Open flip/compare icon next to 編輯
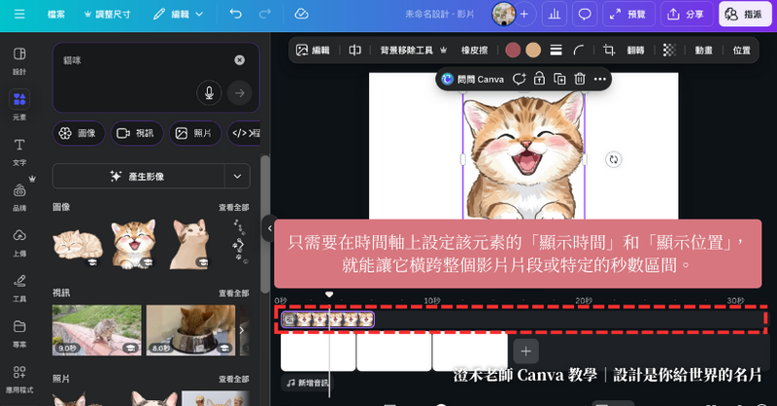 [x=355, y=51]
